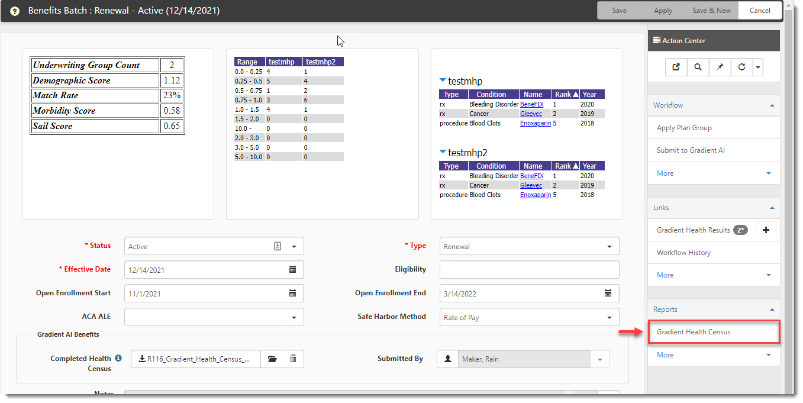Collapse the testmhp results section

[443, 81]
